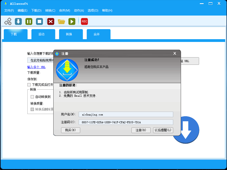
Task: Click the 购买(B) button
Action: (70, 130)
